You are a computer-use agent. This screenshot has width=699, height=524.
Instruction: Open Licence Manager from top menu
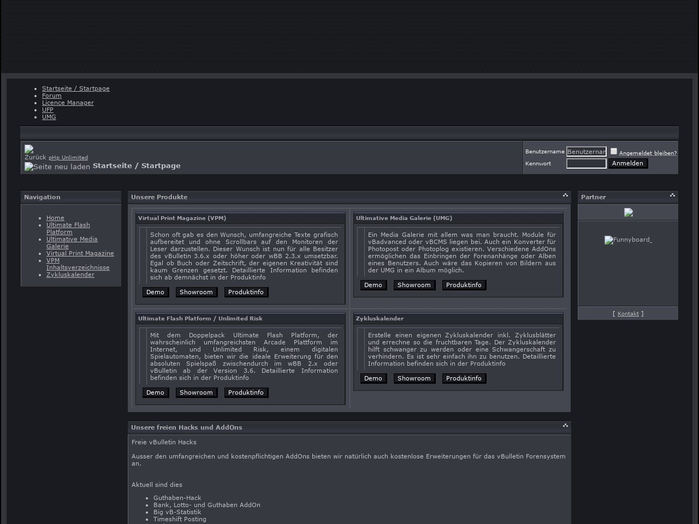(68, 103)
